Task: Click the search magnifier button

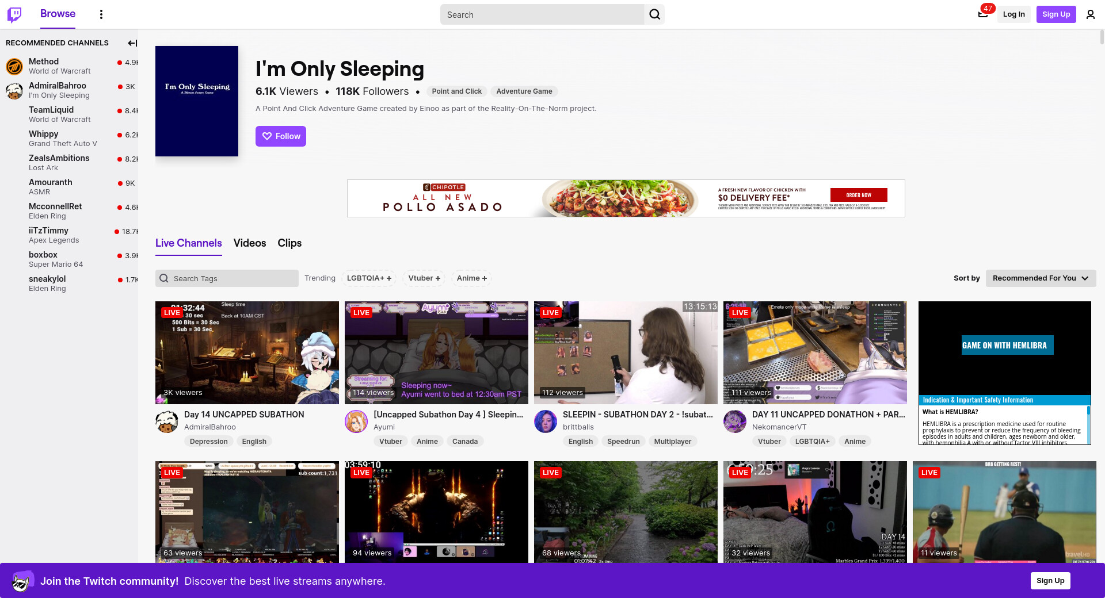Action: tap(655, 14)
